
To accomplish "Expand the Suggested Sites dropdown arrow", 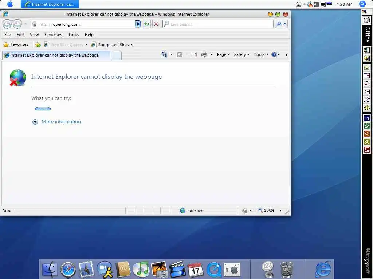I will coord(131,45).
